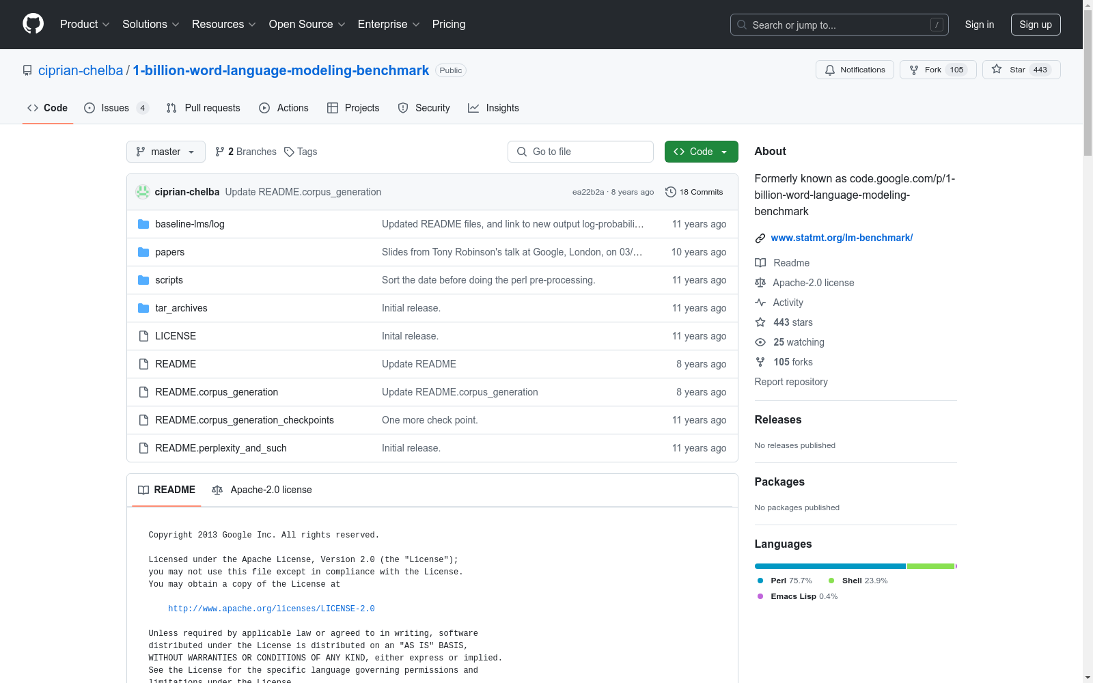Click the link icon beside statmt.org URL
This screenshot has width=1093, height=683.
pyautogui.click(x=760, y=238)
